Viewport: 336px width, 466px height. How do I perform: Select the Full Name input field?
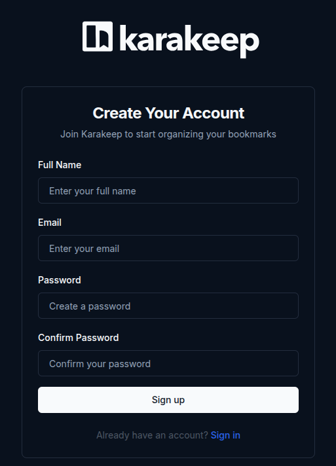(168, 190)
